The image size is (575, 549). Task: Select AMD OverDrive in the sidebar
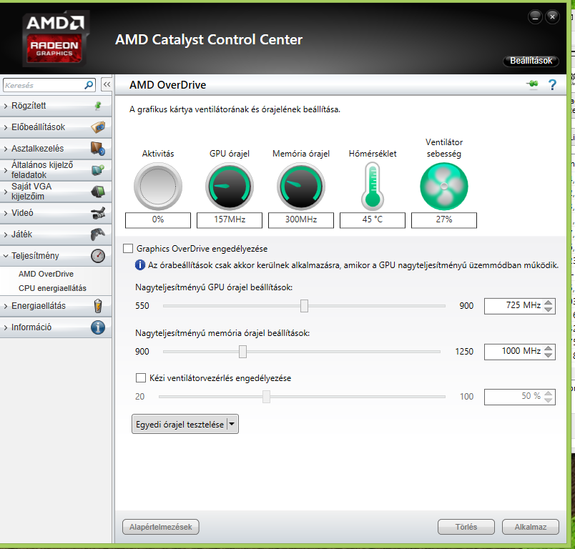46,274
